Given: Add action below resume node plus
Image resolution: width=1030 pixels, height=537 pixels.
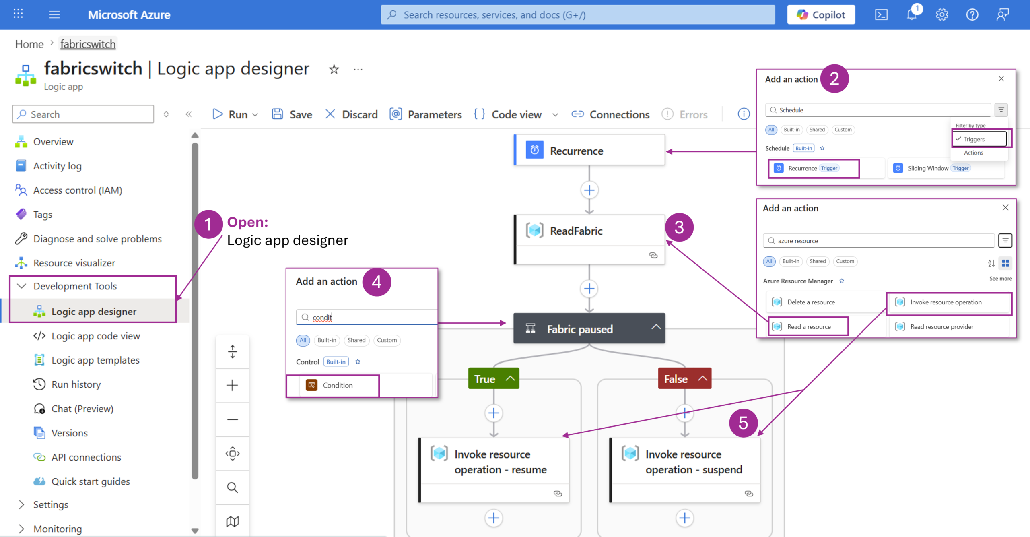Looking at the screenshot, I should pos(494,518).
